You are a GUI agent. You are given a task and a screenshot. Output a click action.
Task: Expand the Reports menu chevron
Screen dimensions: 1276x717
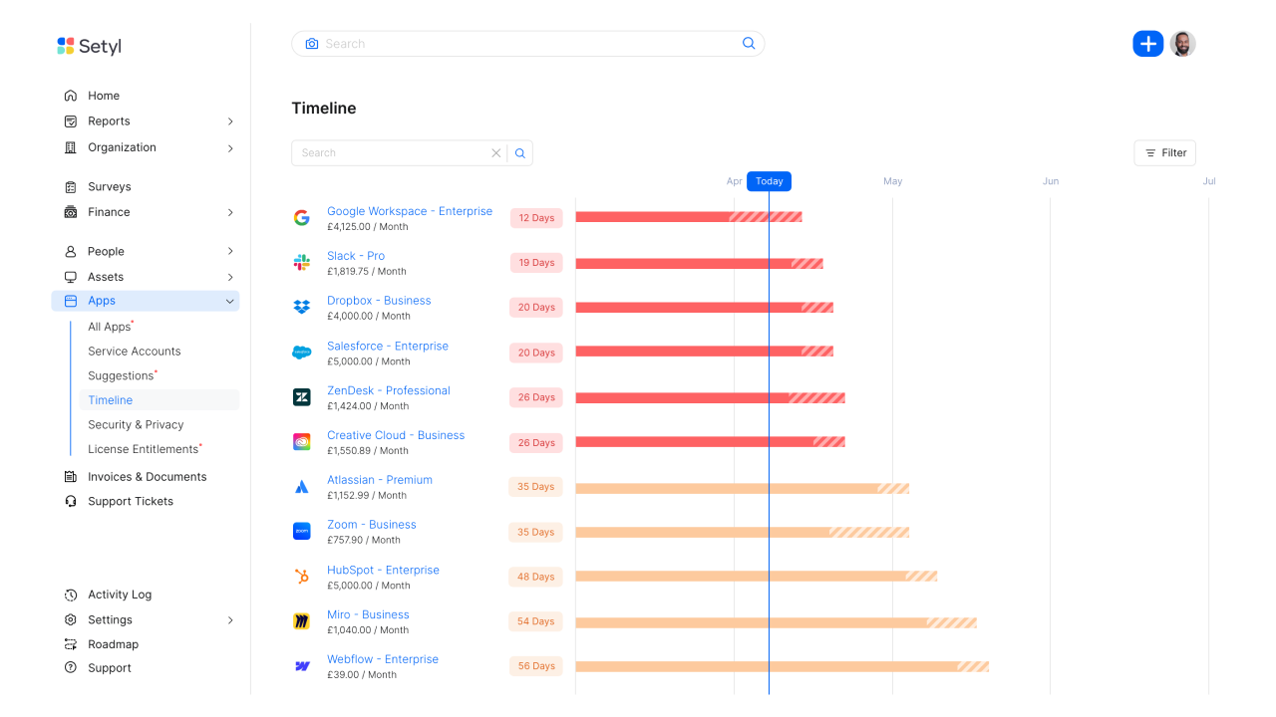point(230,121)
